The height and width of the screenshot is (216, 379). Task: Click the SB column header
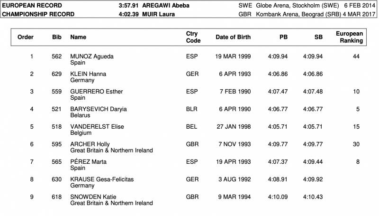point(318,37)
